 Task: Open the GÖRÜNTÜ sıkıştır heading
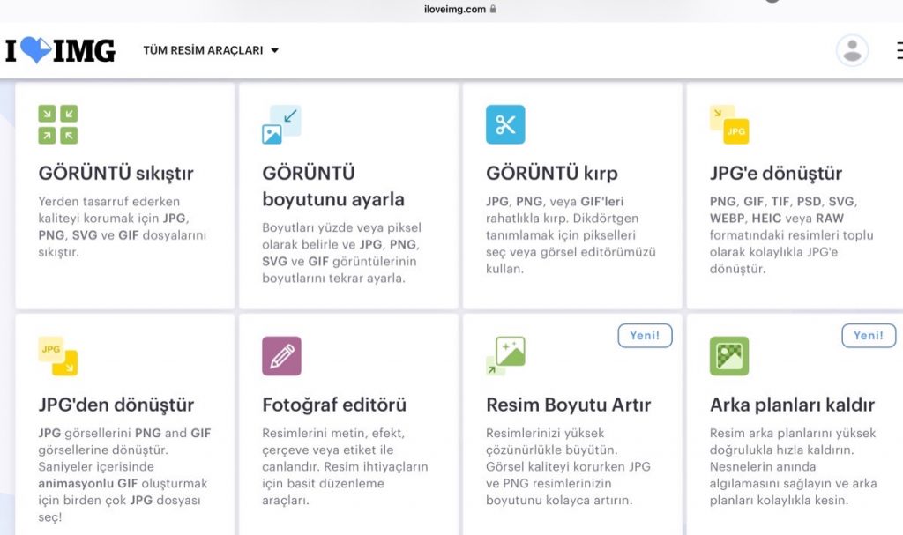click(116, 174)
